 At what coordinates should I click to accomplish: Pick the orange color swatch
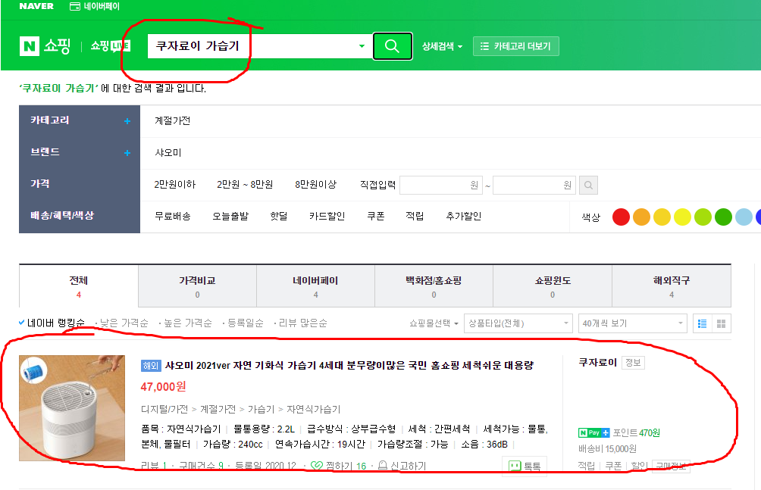click(x=641, y=217)
